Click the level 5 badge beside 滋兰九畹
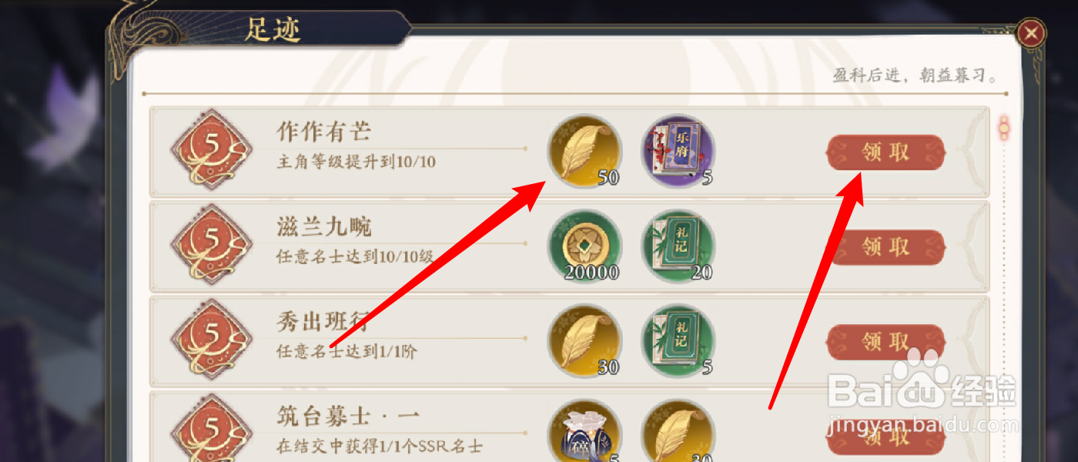 (x=211, y=246)
